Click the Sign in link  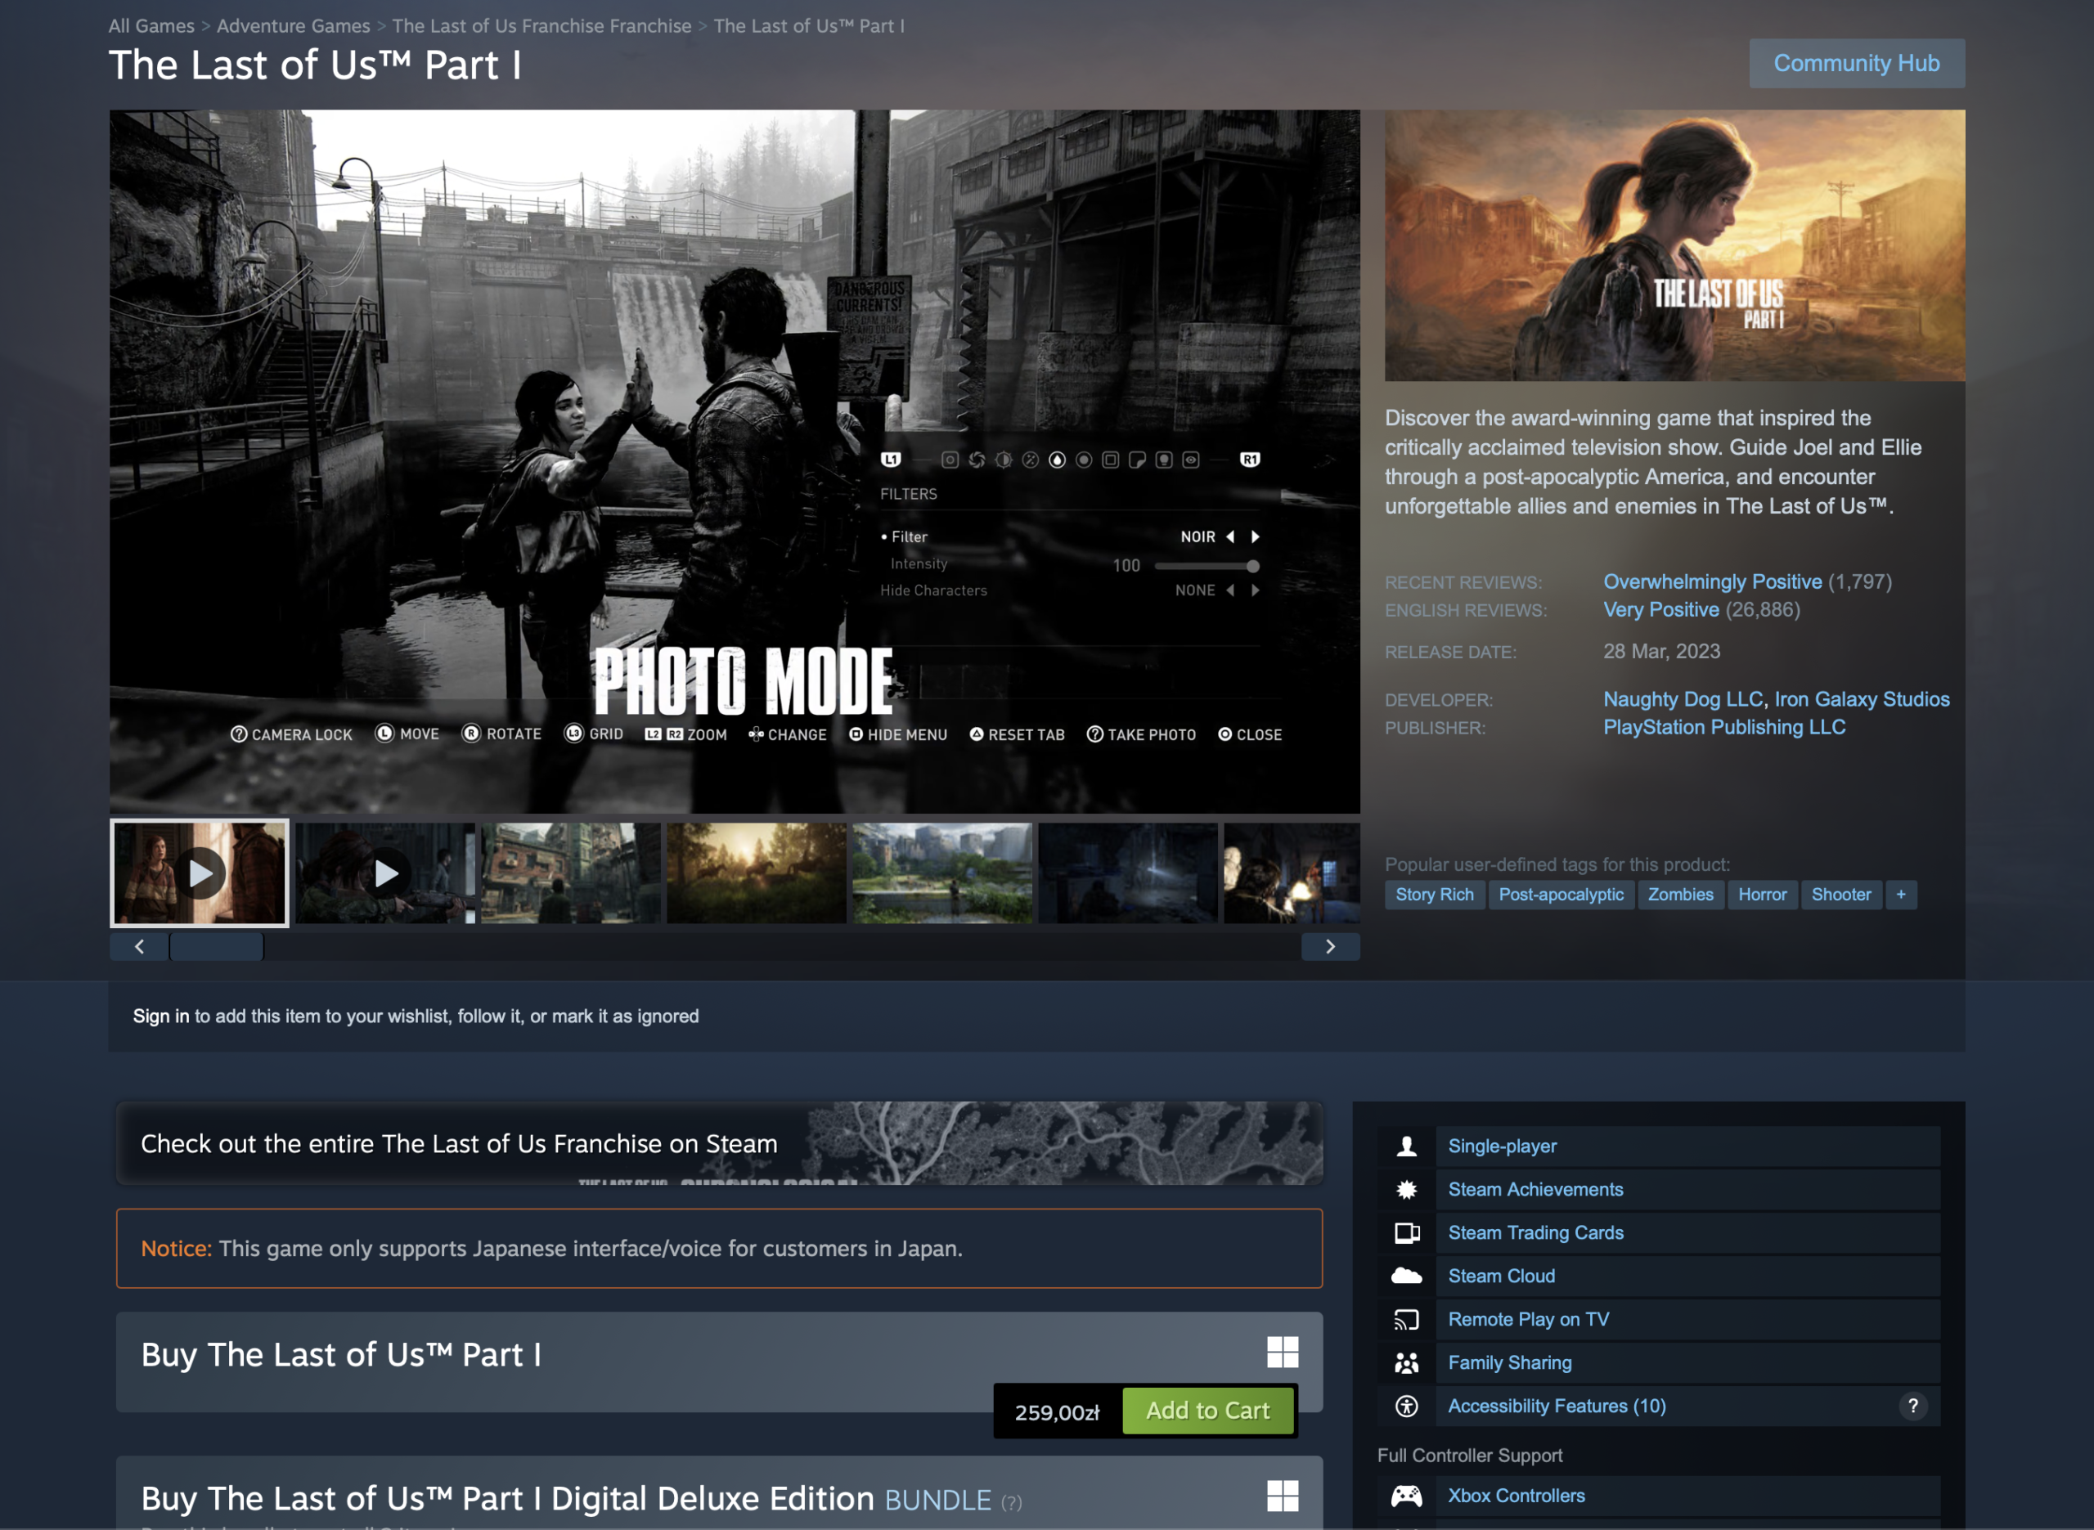tap(160, 1016)
